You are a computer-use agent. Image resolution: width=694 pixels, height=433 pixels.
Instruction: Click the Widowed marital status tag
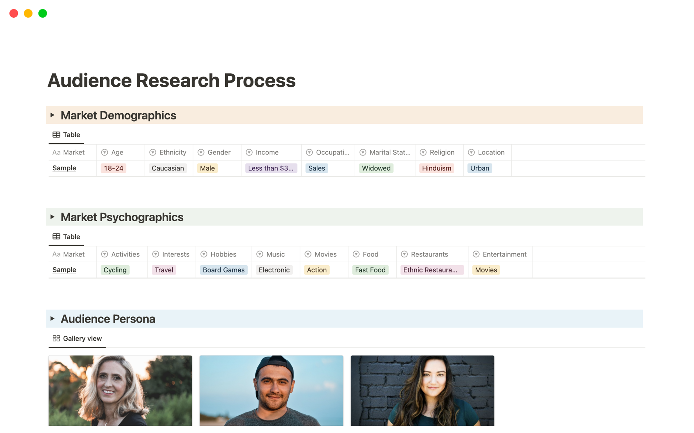coord(376,168)
